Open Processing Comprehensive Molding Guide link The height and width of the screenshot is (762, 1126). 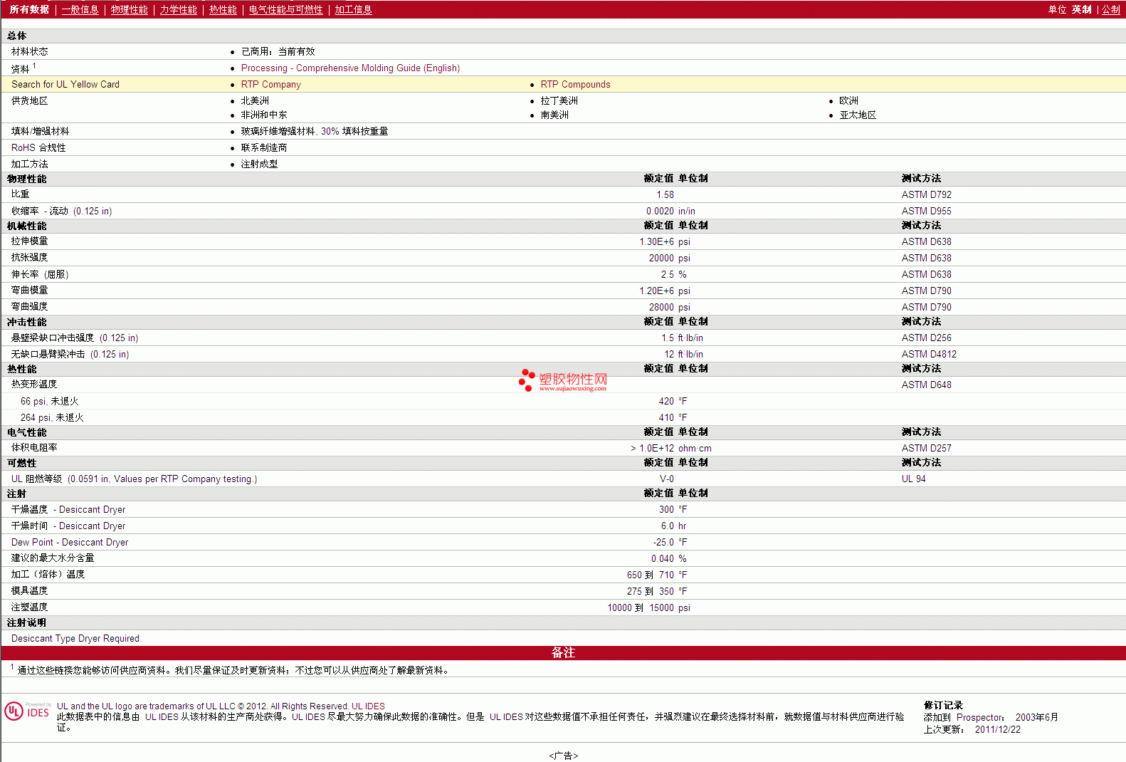click(x=350, y=68)
